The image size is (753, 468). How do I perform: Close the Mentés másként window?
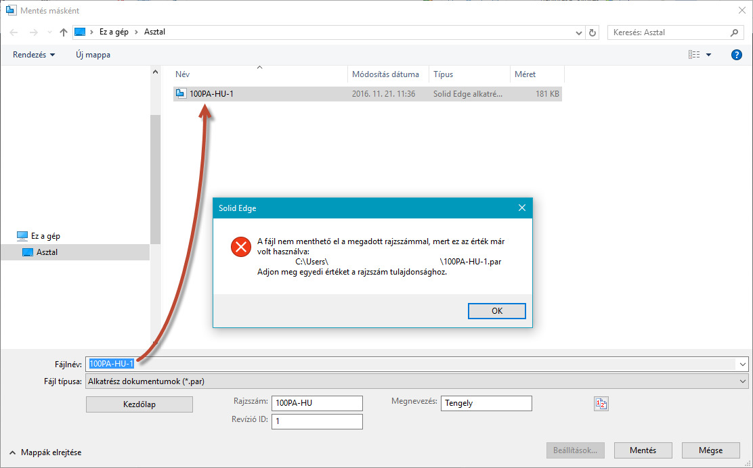pos(741,10)
